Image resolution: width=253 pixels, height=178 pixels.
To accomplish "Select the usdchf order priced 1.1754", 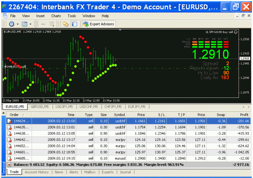I will (128, 127).
